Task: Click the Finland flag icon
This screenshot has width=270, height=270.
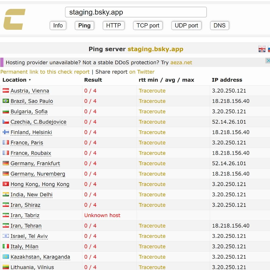Action: (6, 132)
